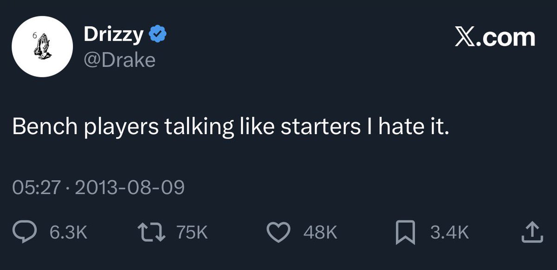
Task: Bookmark the tweet with the bookmark icon
Action: pos(405,233)
